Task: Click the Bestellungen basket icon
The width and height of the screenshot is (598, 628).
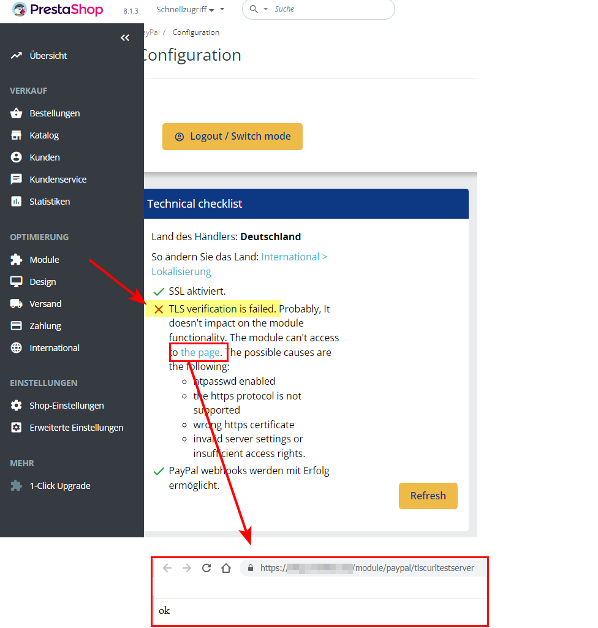Action: 17,113
